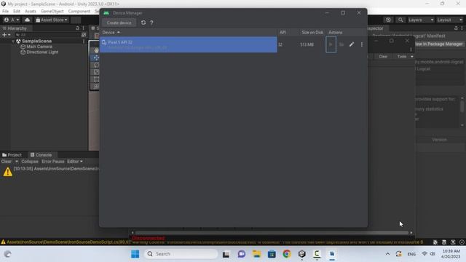Select the Rect tool in Scene toolbar
466x262 pixels.
96,79
